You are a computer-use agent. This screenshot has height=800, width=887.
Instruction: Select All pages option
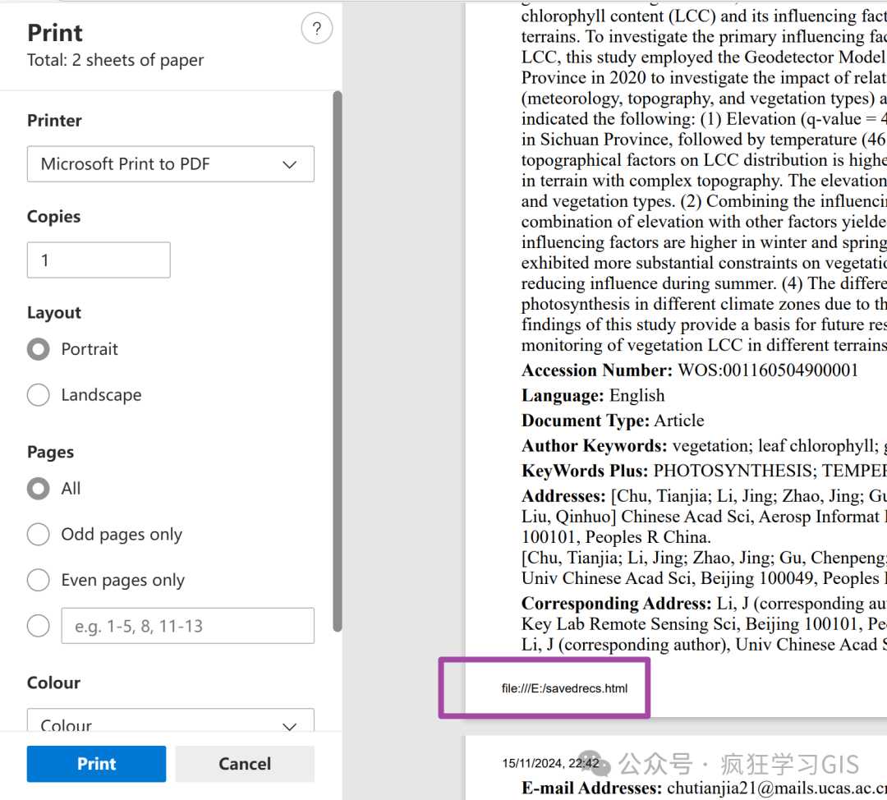point(39,488)
